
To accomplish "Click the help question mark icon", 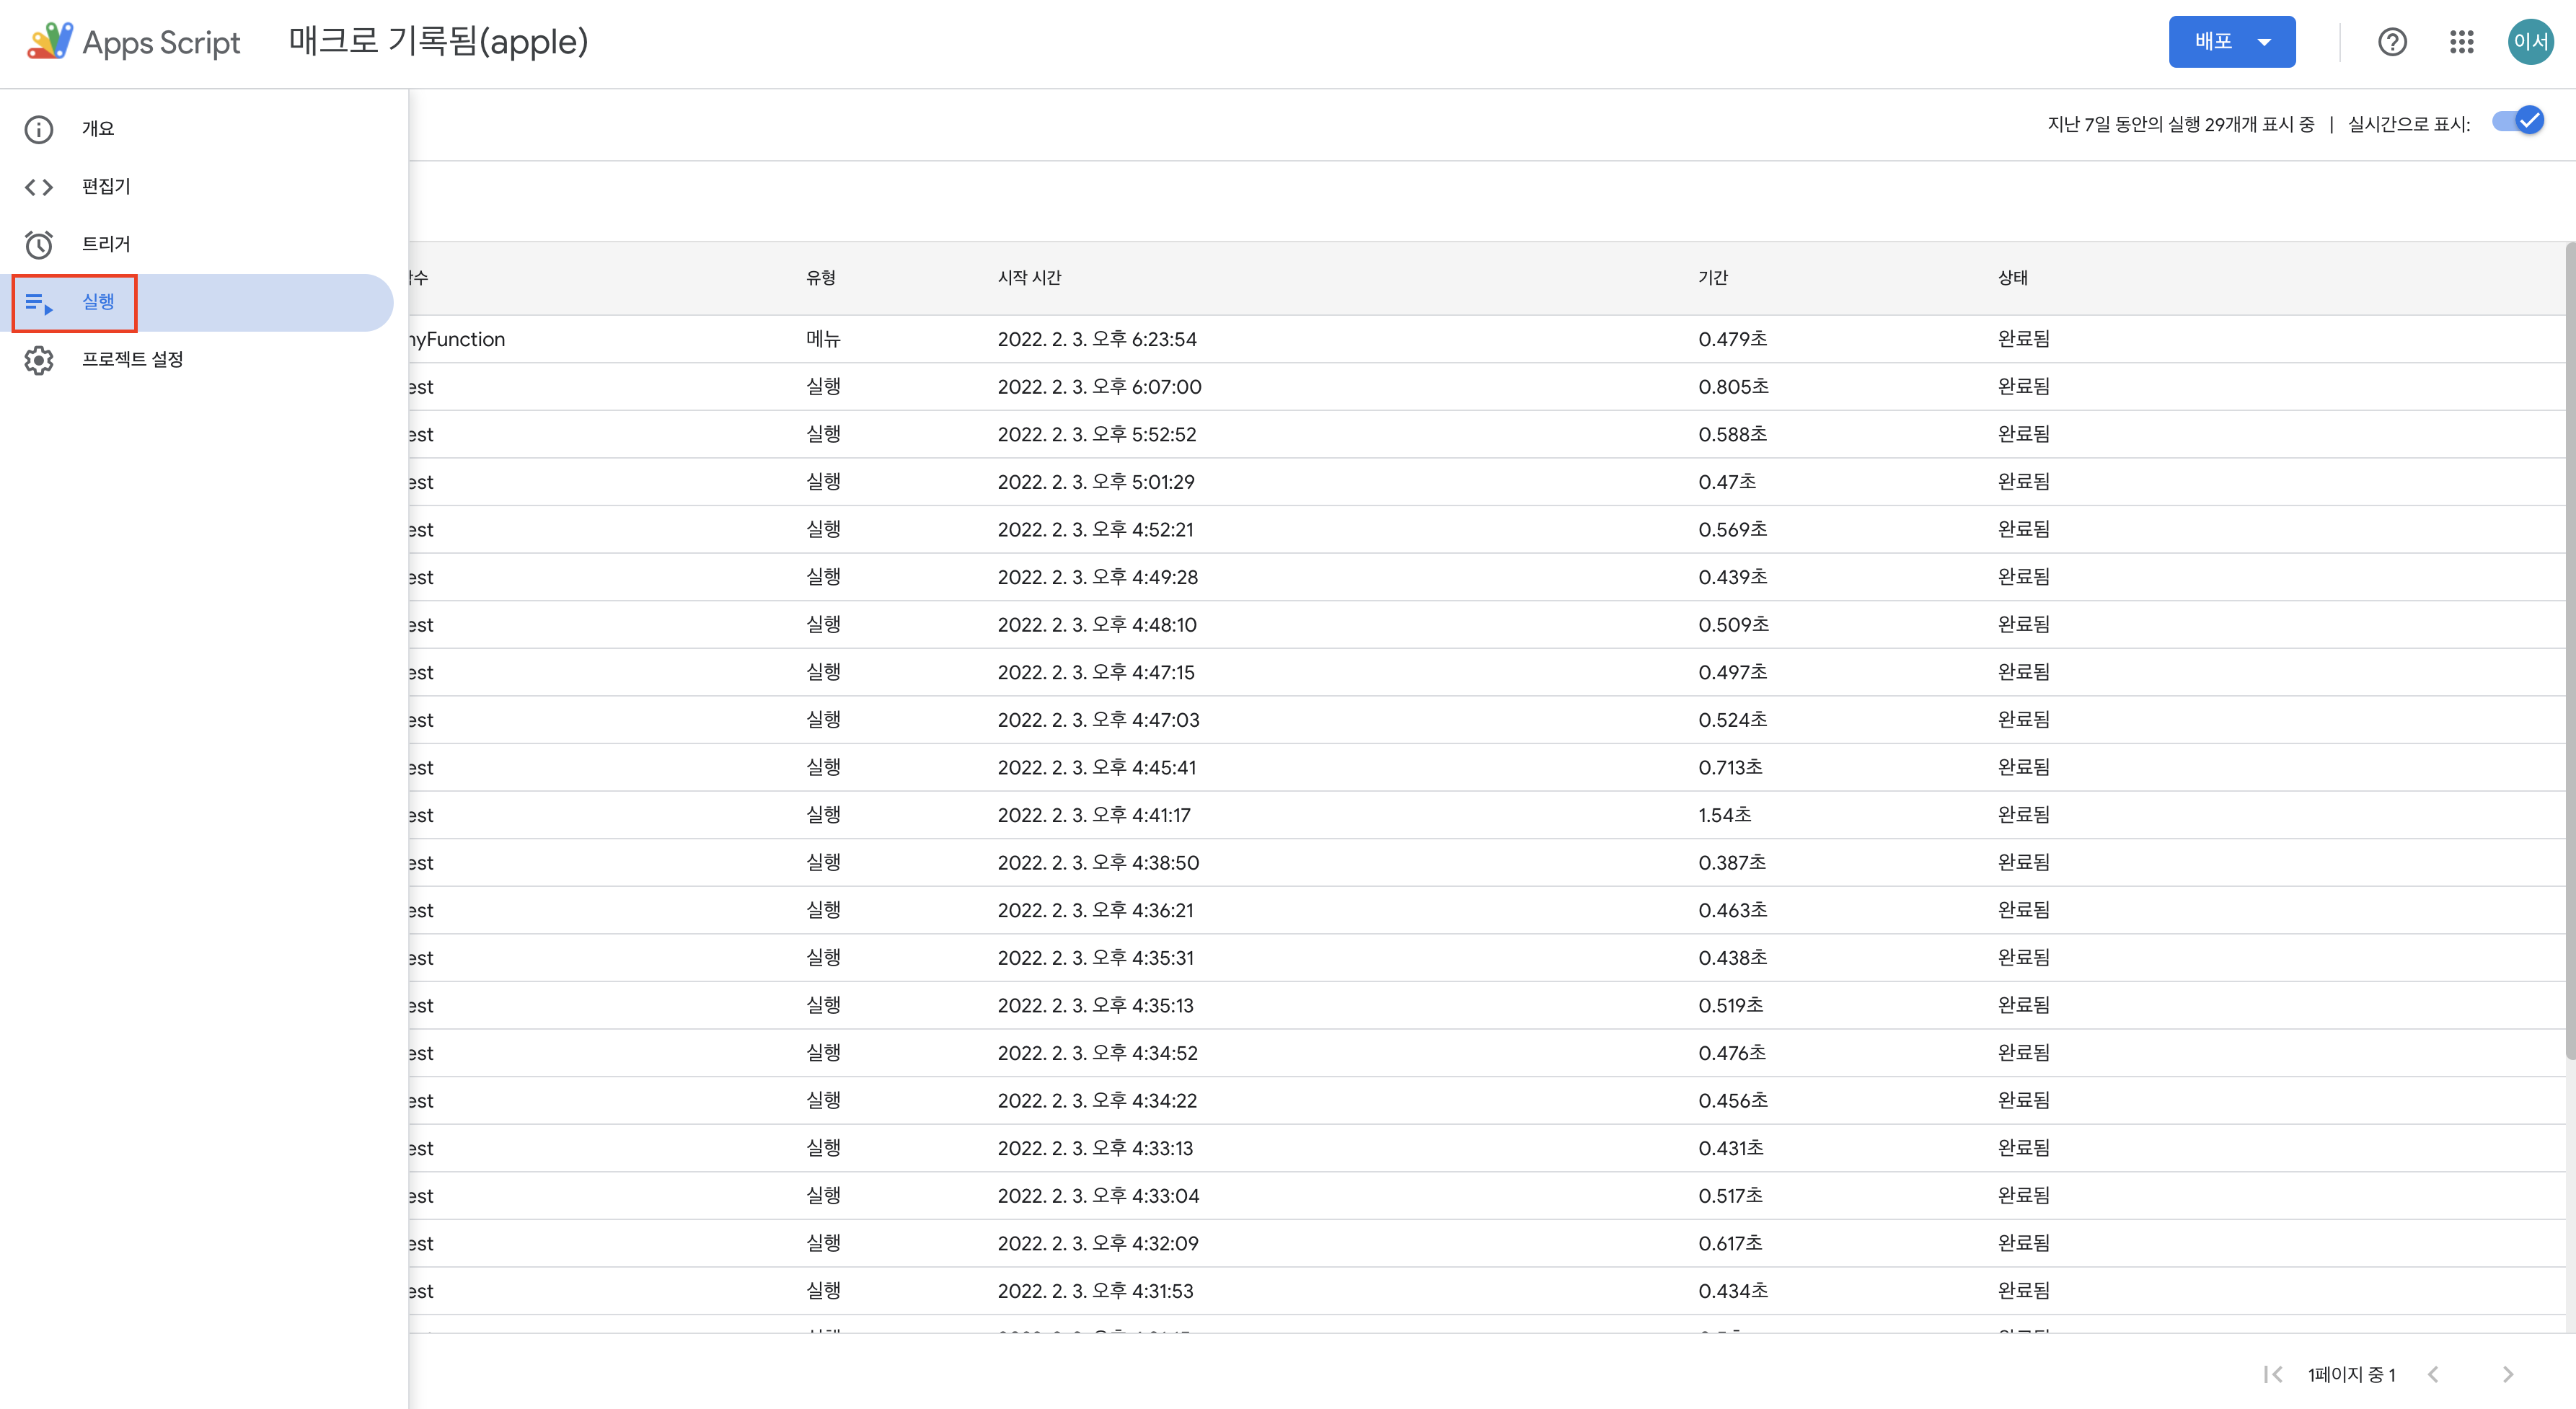I will pyautogui.click(x=2392, y=42).
